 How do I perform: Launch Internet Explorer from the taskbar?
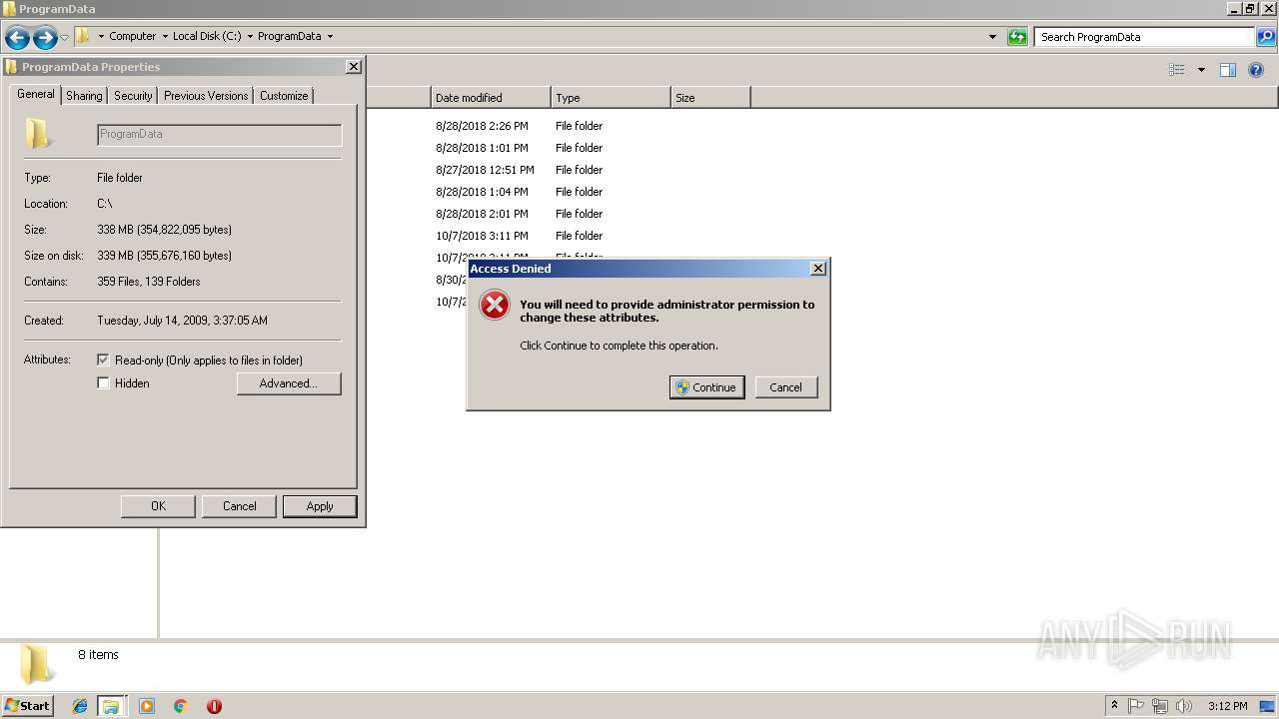pos(80,706)
